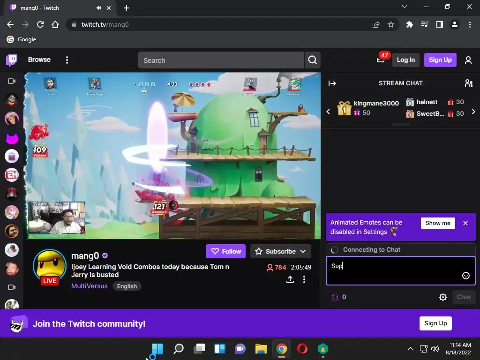Click mang0 avatar with LIVE badge
Image resolution: width=480 pixels, height=360 pixels.
coord(50,266)
